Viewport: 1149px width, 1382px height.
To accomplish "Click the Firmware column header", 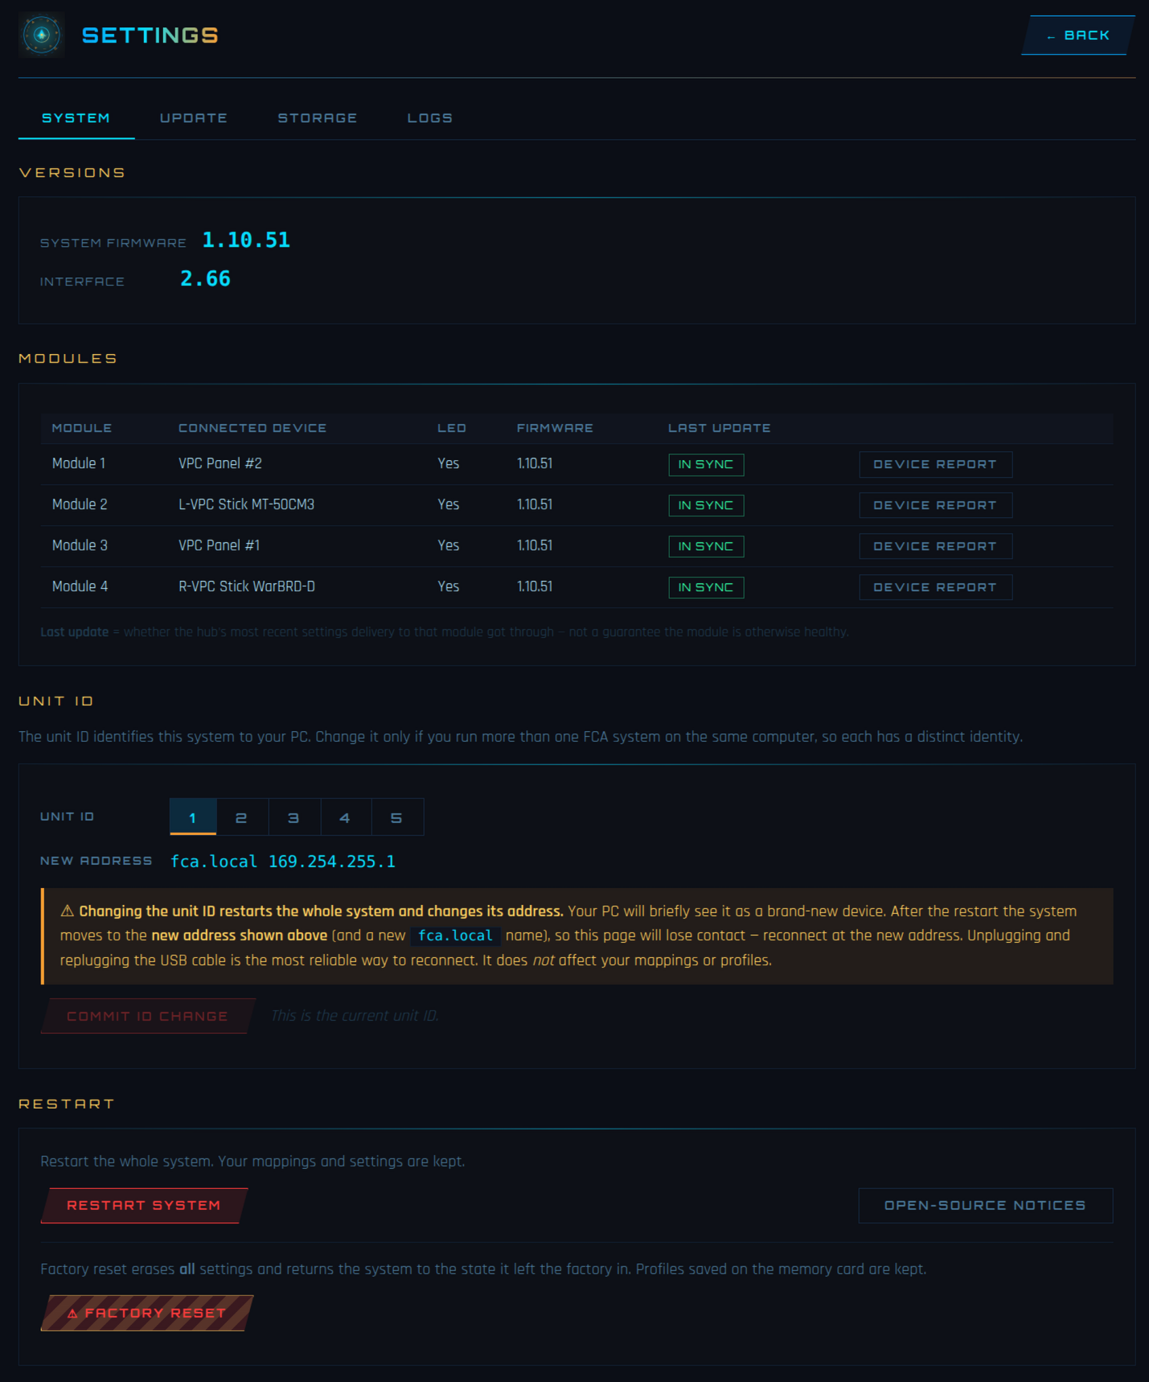I will [555, 428].
